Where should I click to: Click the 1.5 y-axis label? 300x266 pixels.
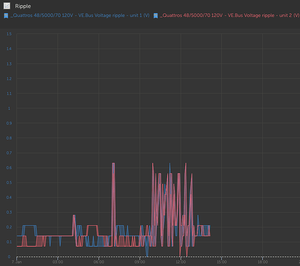(9, 34)
